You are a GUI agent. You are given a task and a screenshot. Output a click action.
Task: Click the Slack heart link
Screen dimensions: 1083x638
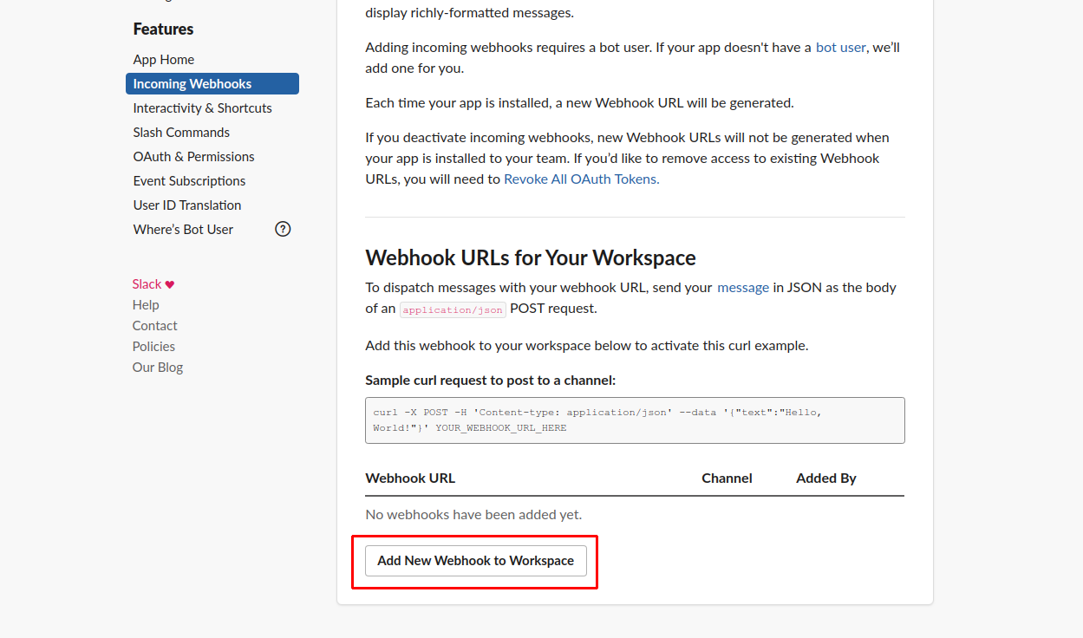pyautogui.click(x=153, y=284)
